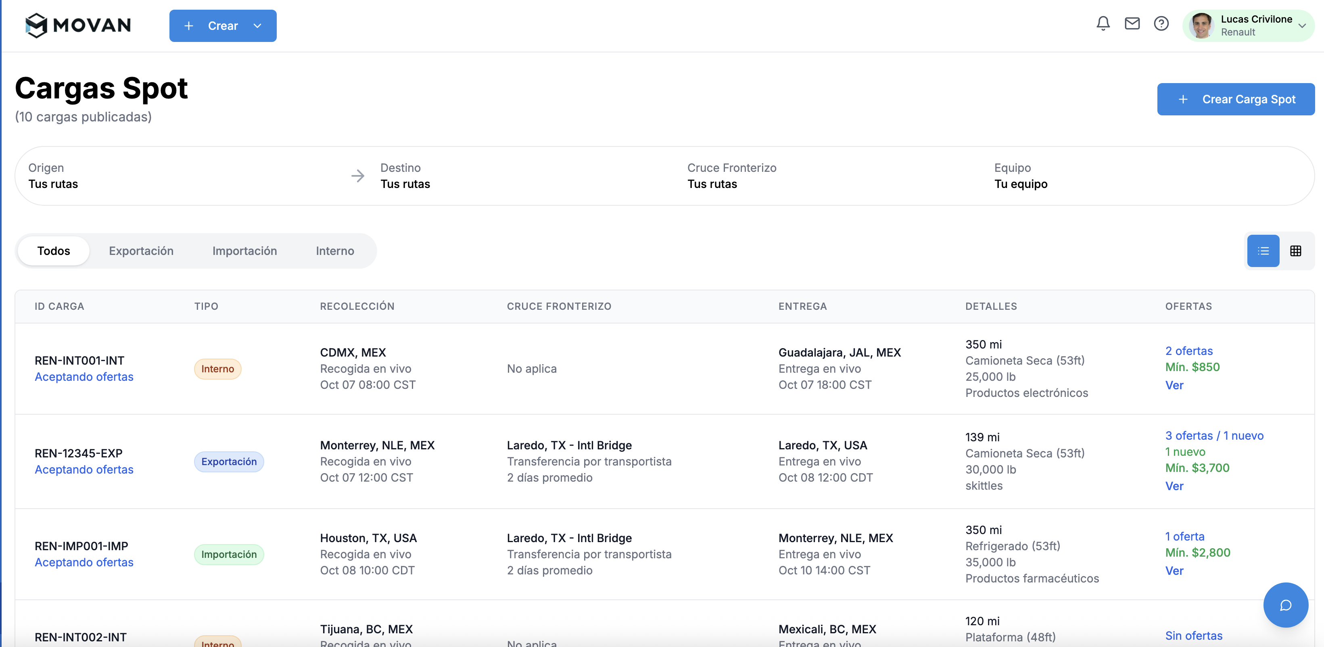Screen dimensions: 1324x647
Task: Toggle the Interno badge on REN-INT001-INT
Action: pos(217,368)
